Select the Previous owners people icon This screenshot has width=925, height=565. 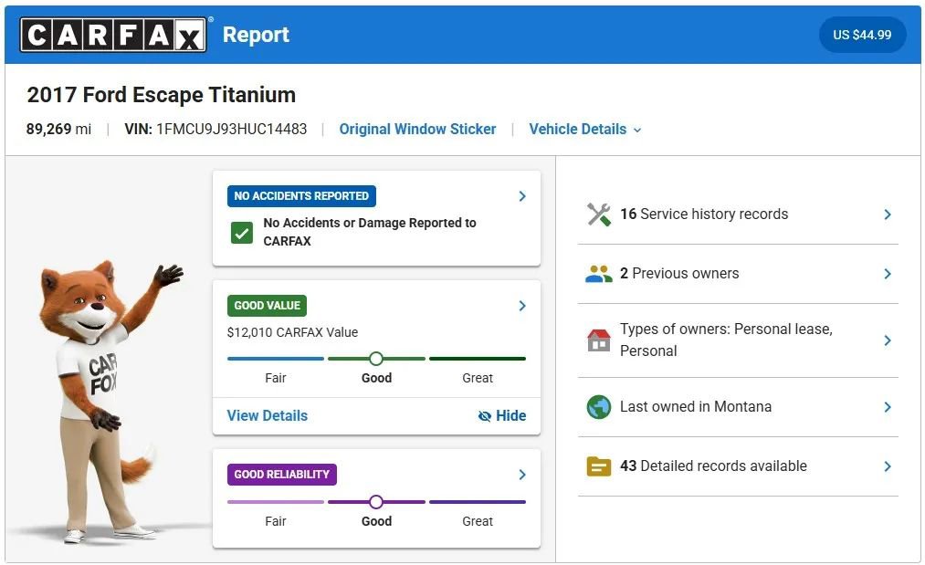pos(599,273)
